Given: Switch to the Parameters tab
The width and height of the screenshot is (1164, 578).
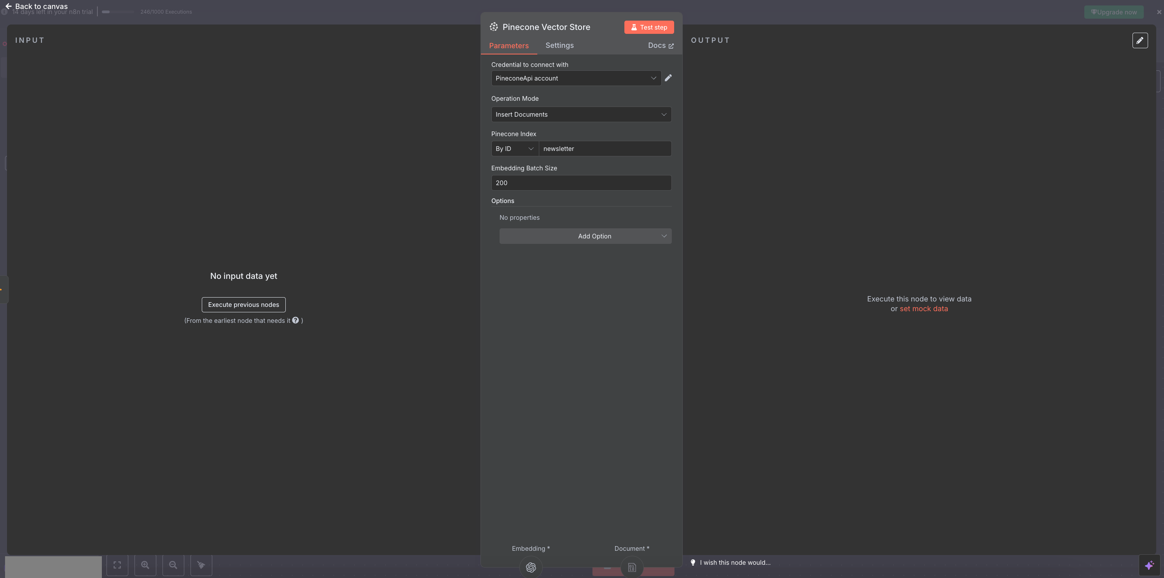Looking at the screenshot, I should (x=509, y=46).
